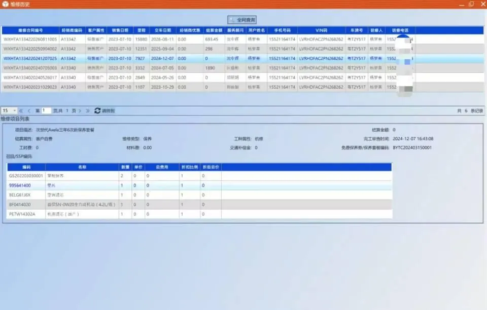The image size is (487, 310).
Task: Click the 交车日期 column header
Action: [x=163, y=30]
